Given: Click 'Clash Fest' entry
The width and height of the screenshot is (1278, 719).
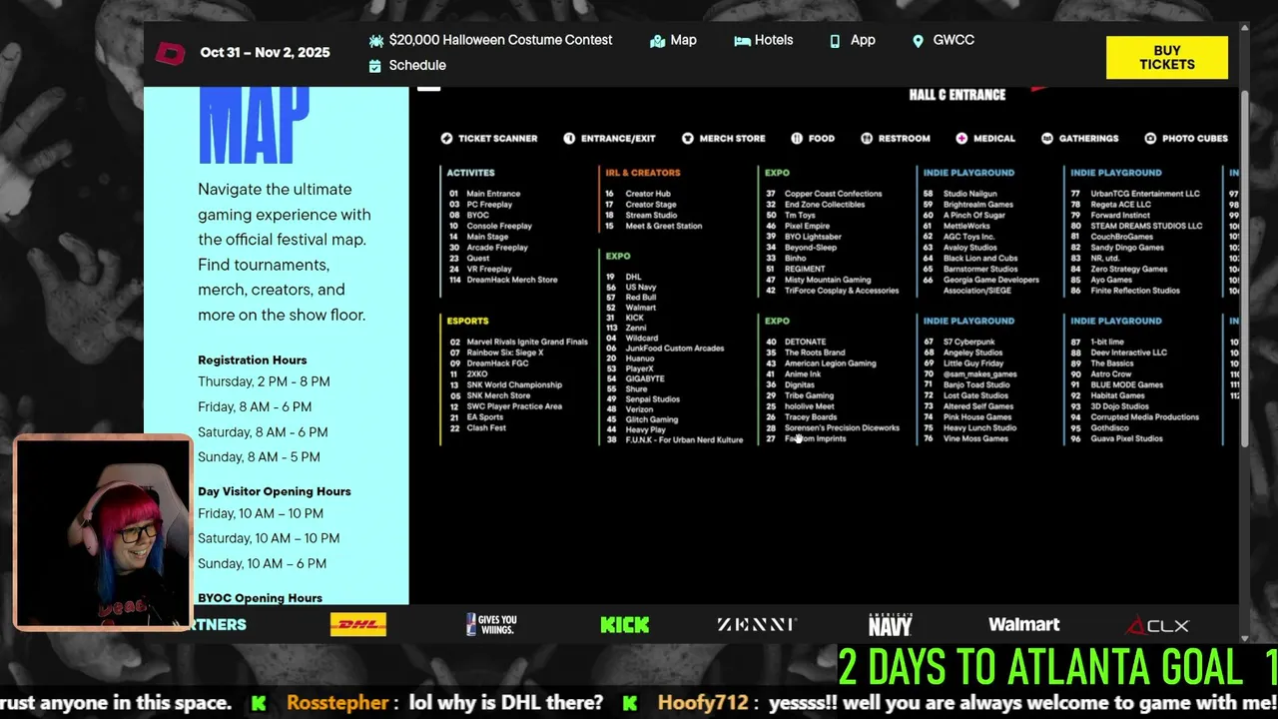Looking at the screenshot, I should tap(477, 428).
